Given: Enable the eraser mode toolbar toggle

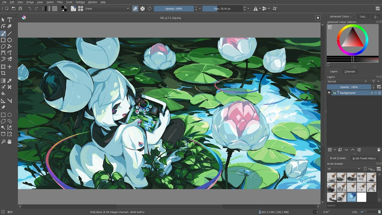Looking at the screenshot, I should (135, 8).
